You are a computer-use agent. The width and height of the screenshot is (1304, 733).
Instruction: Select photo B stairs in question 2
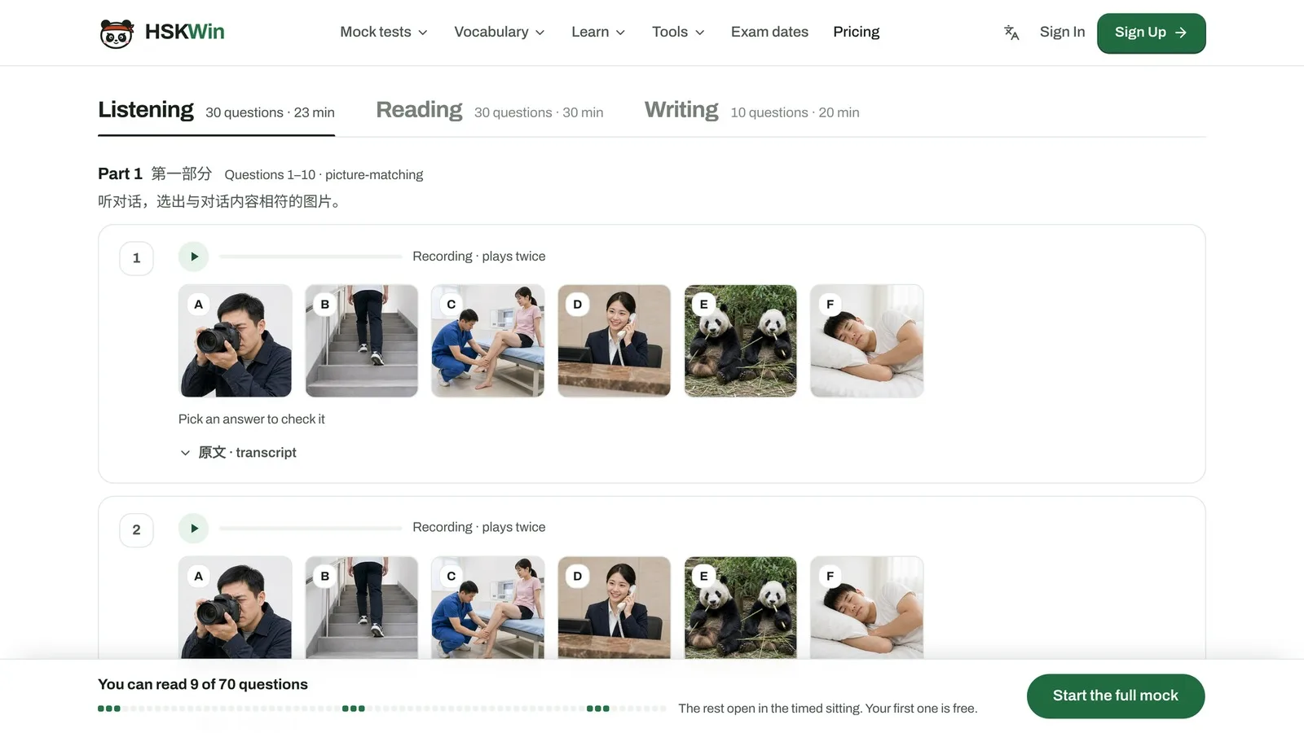[362, 608]
